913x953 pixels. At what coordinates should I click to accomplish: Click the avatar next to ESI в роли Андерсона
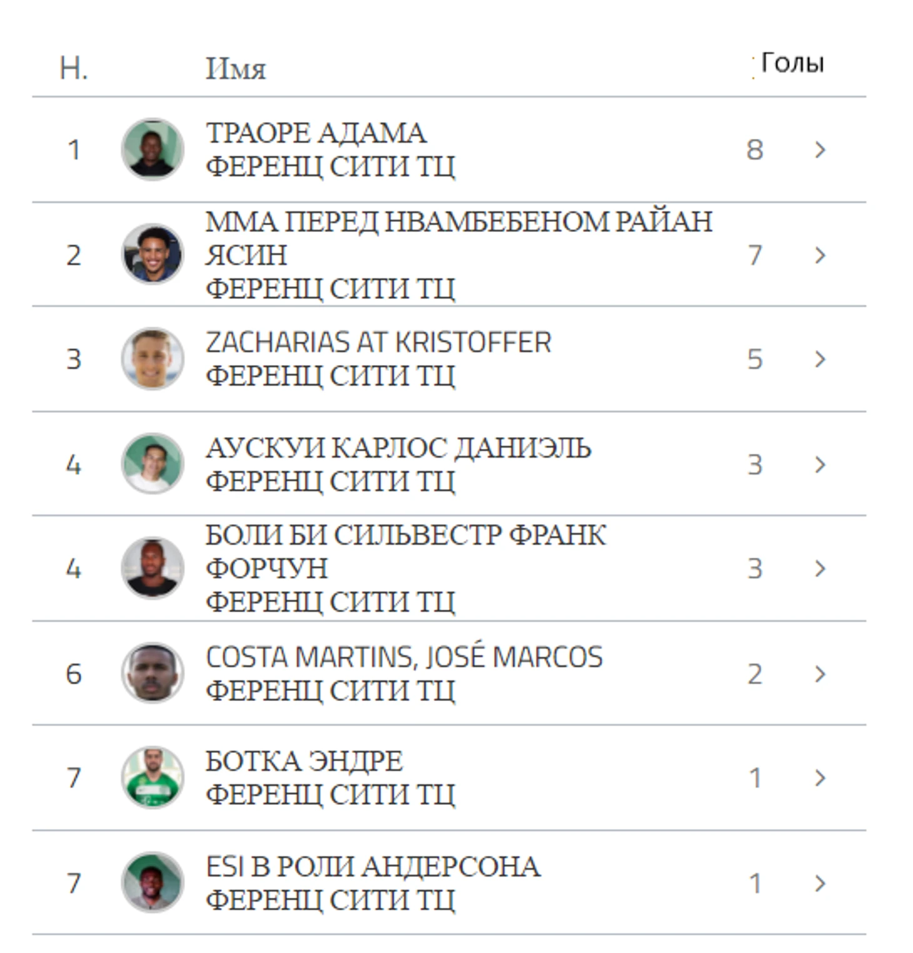(x=152, y=882)
